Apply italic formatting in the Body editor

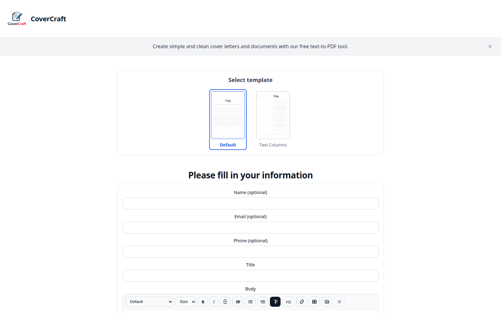[x=214, y=302]
